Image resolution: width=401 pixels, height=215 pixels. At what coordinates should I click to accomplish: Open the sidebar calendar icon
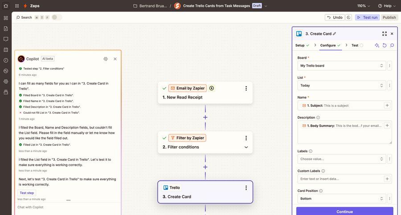tap(6, 50)
